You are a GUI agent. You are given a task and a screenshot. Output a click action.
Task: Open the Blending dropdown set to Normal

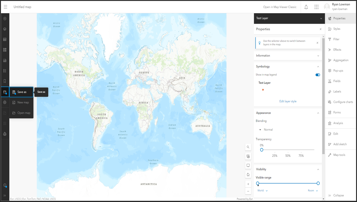(x=266, y=129)
